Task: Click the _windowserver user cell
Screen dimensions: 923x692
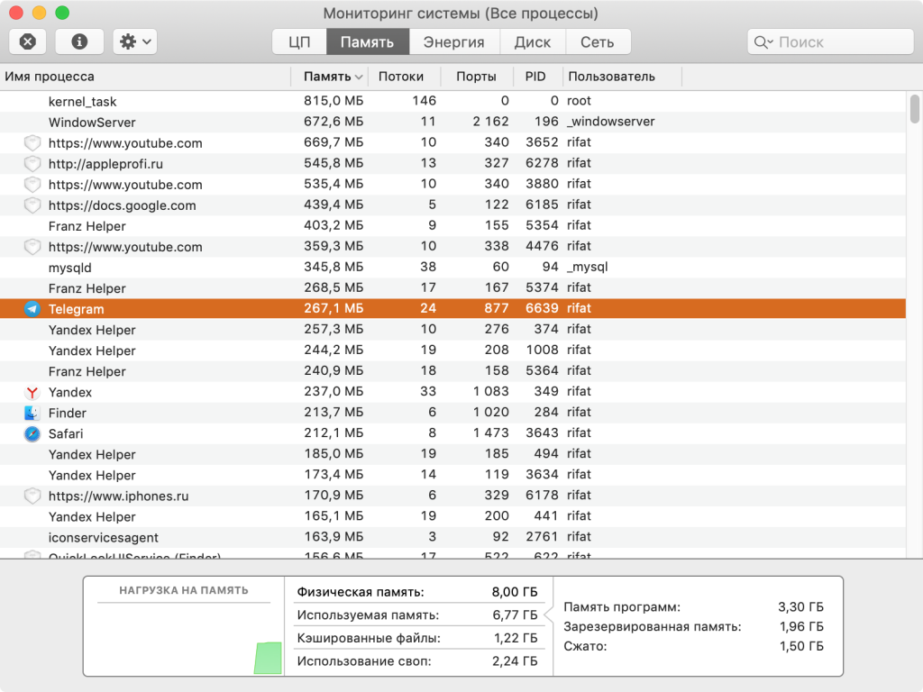Action: (x=610, y=122)
